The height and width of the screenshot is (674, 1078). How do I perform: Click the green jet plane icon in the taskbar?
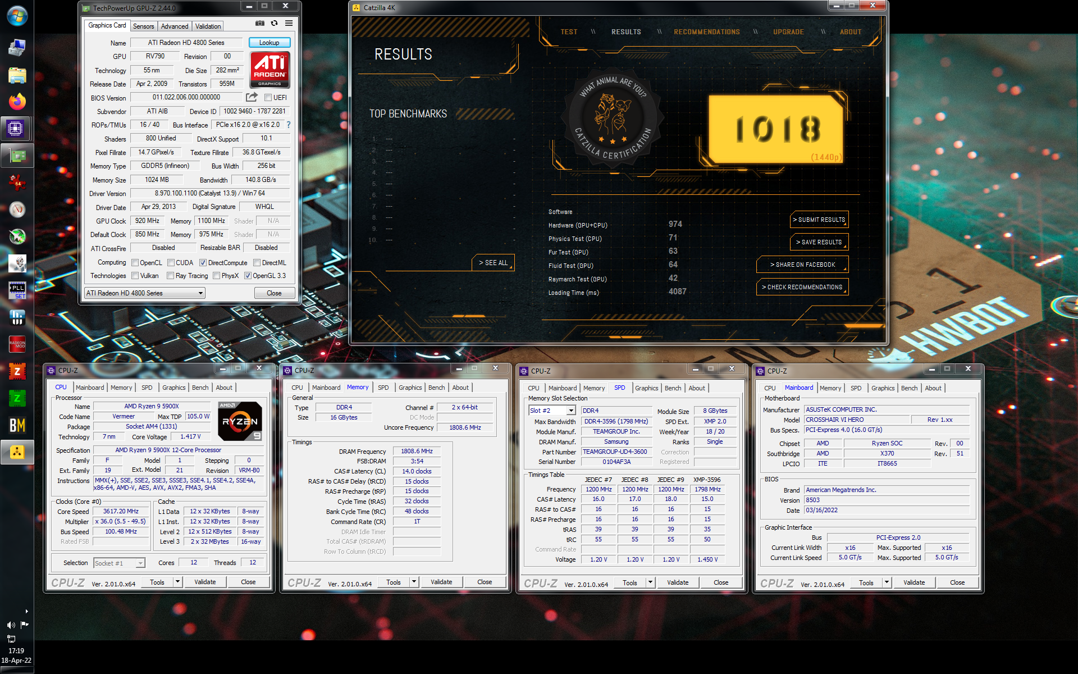[x=17, y=236]
